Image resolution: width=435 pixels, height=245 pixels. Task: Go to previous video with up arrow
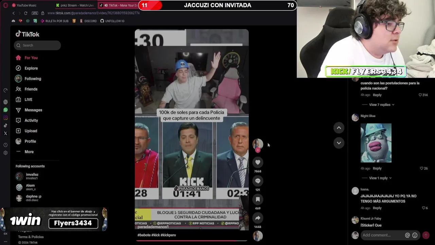[339, 128]
